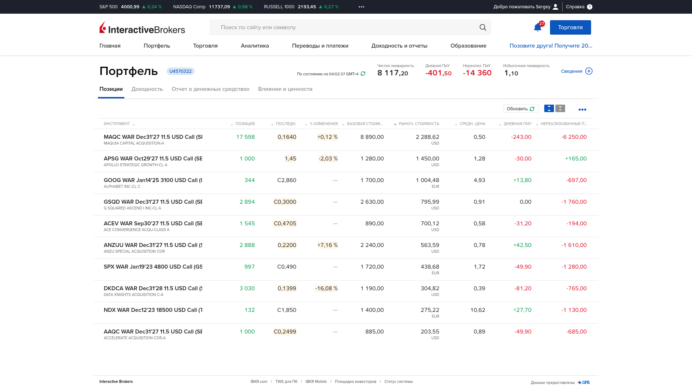Expand all rows with the blue arrows icon
Screen dimensions: 692x389
549,109
